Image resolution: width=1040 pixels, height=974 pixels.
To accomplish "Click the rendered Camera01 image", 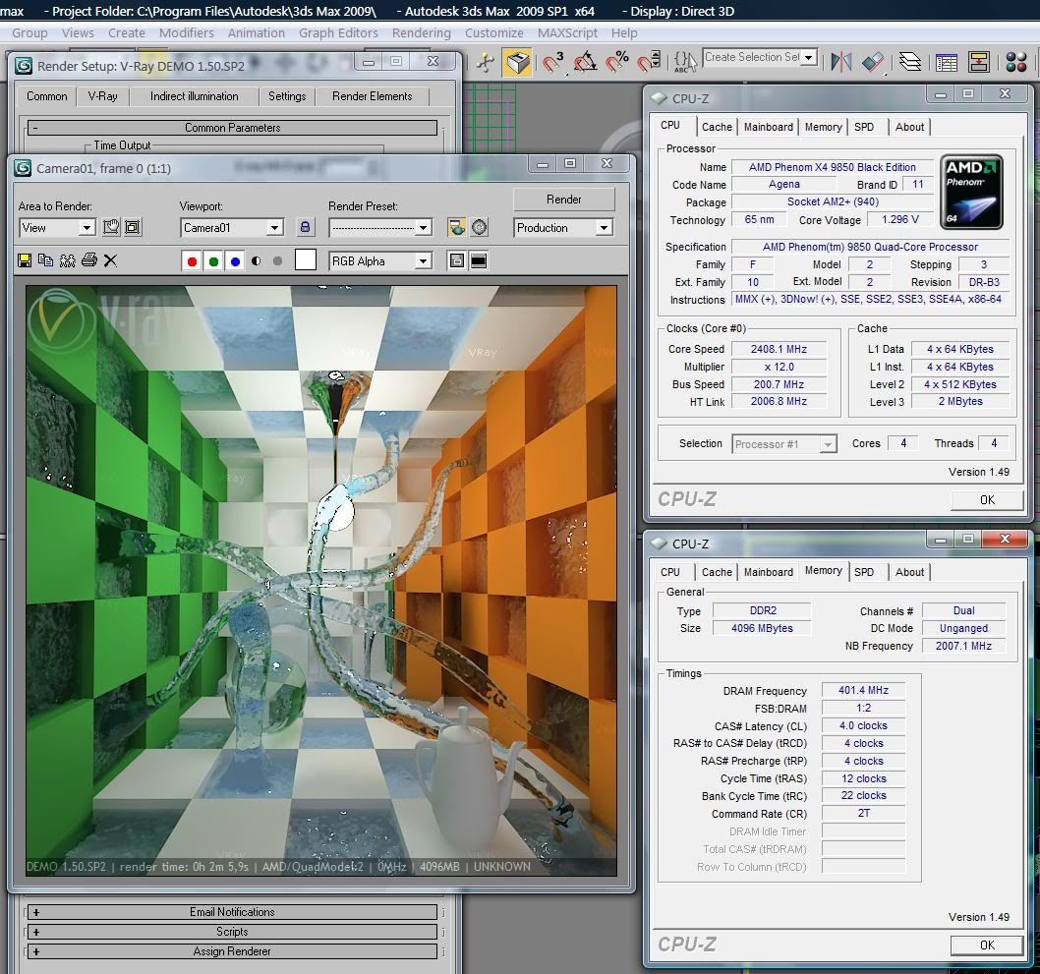I will pos(321,581).
